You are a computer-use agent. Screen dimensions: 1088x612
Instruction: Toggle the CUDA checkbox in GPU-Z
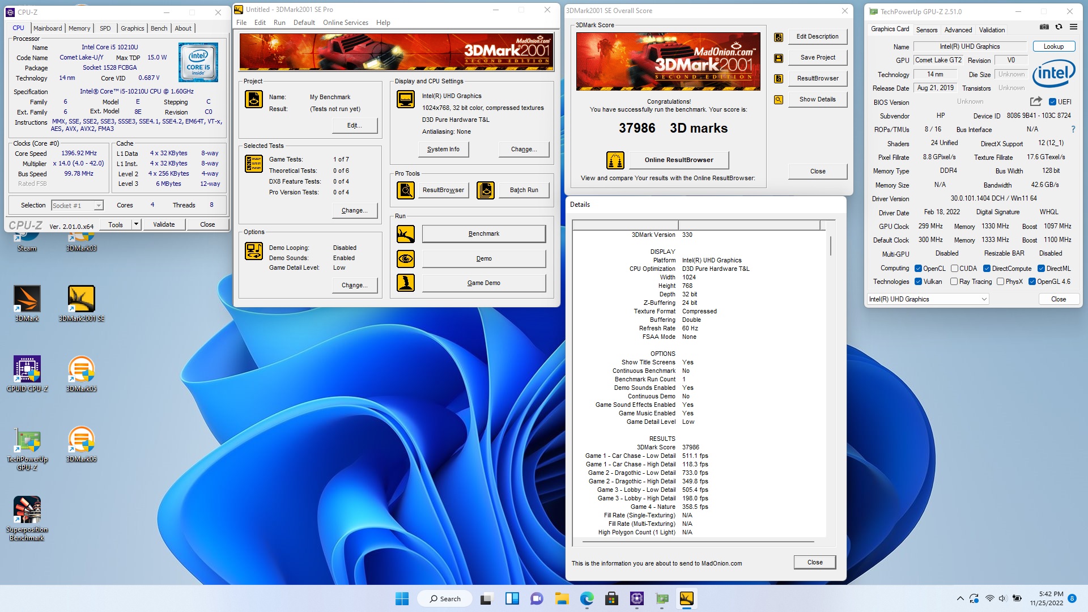pyautogui.click(x=954, y=269)
